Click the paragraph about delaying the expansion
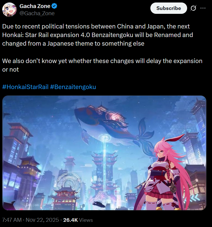212x227 pixels. tap(102, 65)
